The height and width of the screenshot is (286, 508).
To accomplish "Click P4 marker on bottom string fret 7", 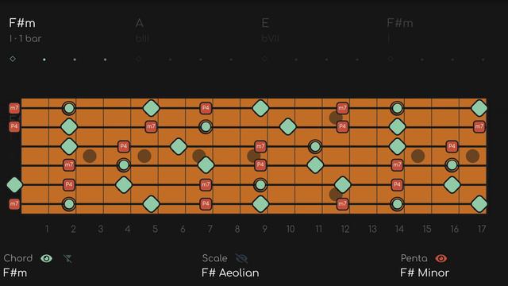I will (x=206, y=204).
